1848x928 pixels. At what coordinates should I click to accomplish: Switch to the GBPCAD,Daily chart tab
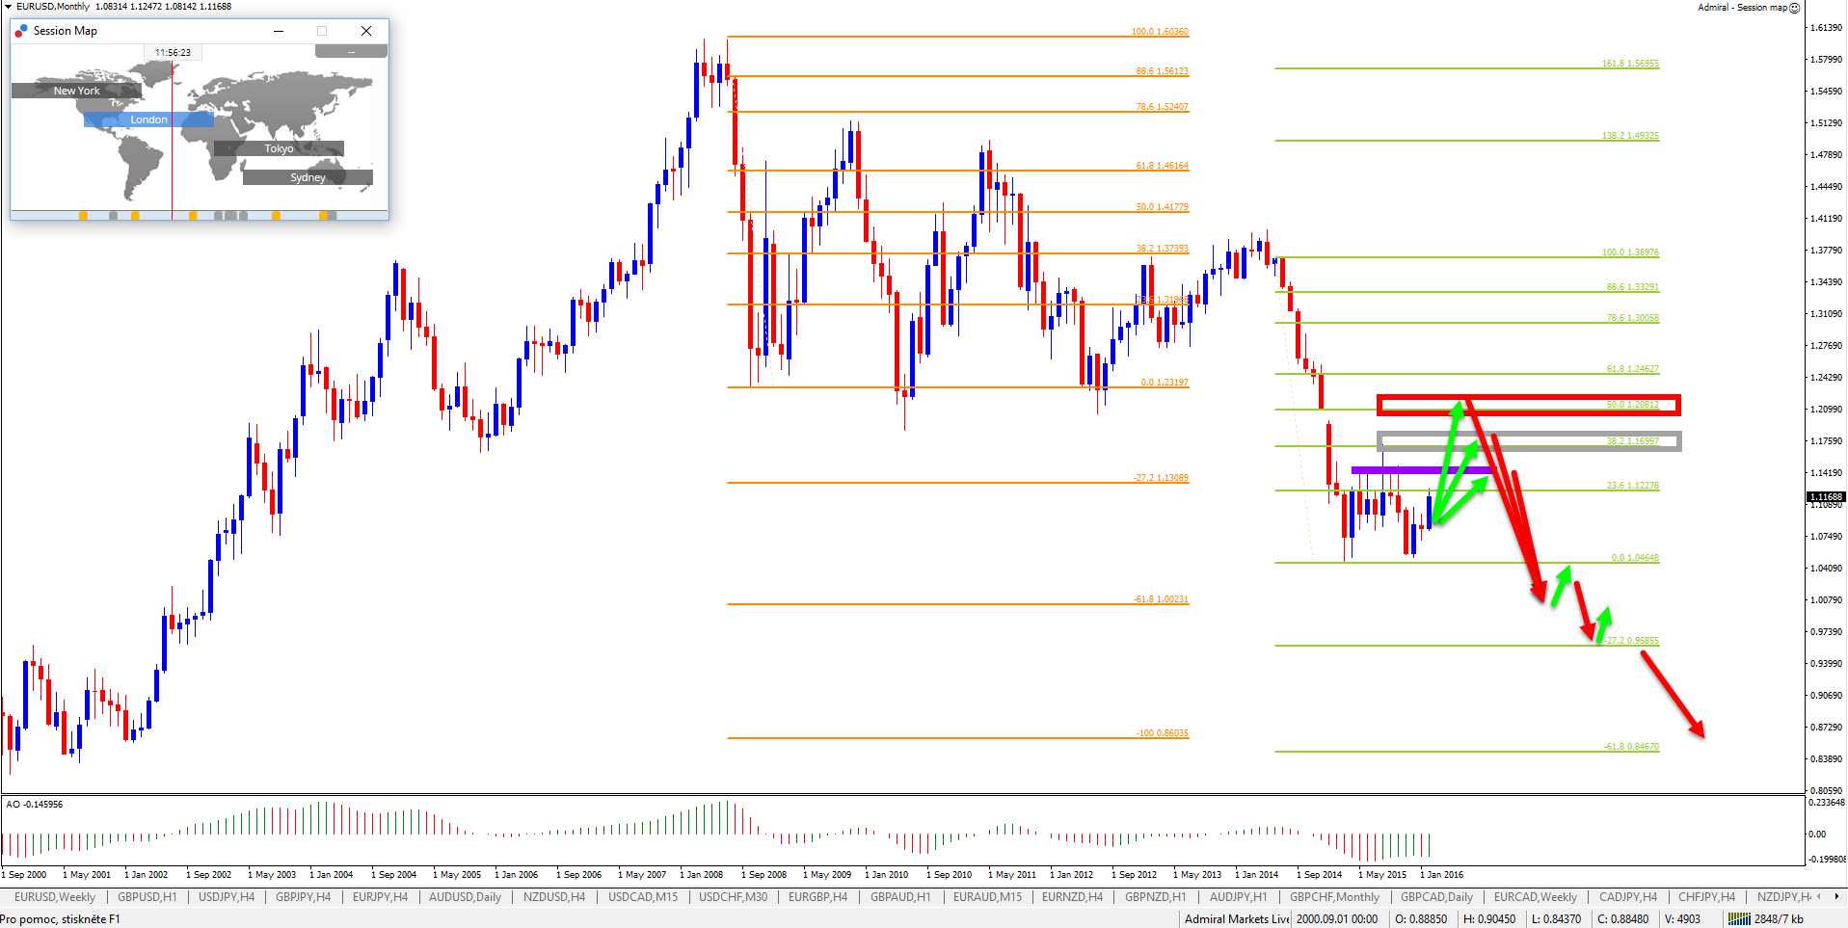(x=1436, y=897)
